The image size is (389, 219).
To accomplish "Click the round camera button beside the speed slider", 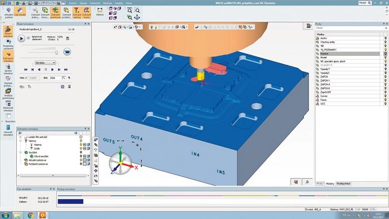I will pos(67,52).
